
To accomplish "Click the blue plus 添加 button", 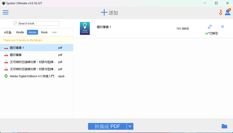I will tap(109, 13).
